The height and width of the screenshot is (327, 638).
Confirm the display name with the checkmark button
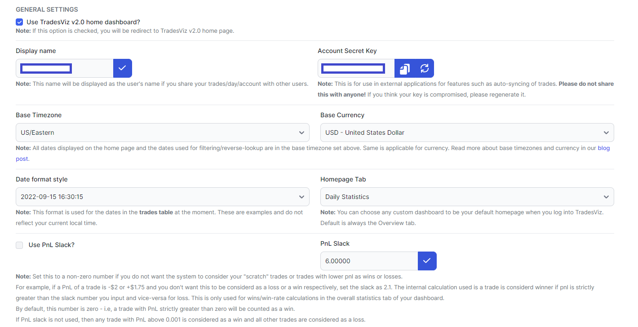[122, 68]
